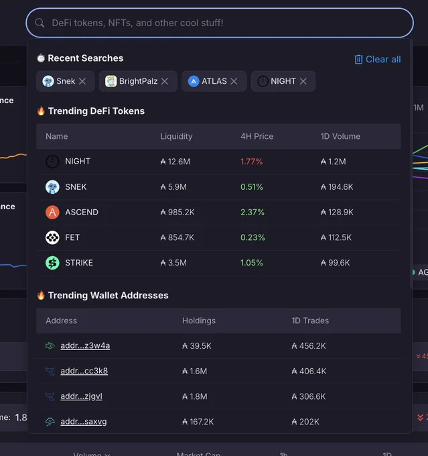Click the Volume sort header in background table

(x=92, y=454)
